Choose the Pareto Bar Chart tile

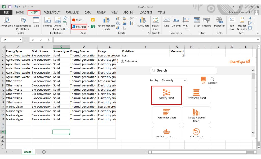point(166,115)
